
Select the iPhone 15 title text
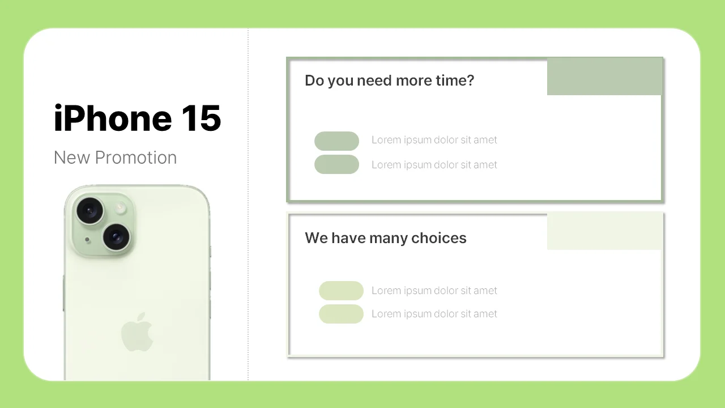137,118
